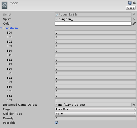Click the E00 label
This screenshot has width=137, height=128.
pyautogui.click(x=9, y=33)
